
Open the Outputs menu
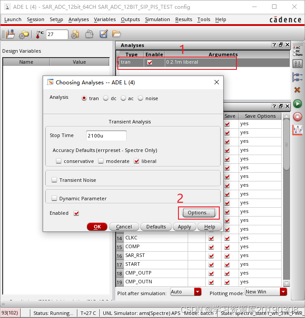pos(130,19)
